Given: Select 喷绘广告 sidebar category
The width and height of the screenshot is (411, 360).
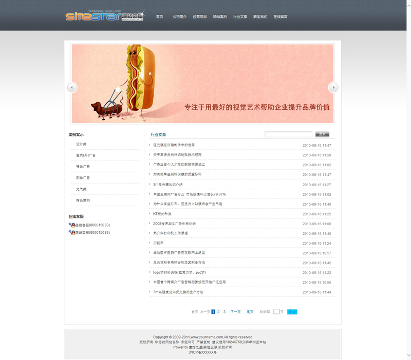Looking at the screenshot, I should [83, 167].
